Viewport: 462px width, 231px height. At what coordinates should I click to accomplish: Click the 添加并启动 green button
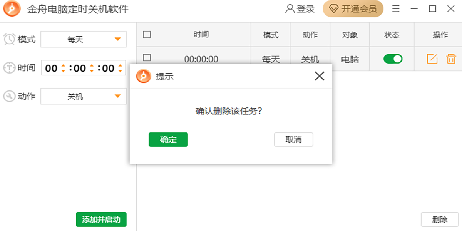point(101,219)
